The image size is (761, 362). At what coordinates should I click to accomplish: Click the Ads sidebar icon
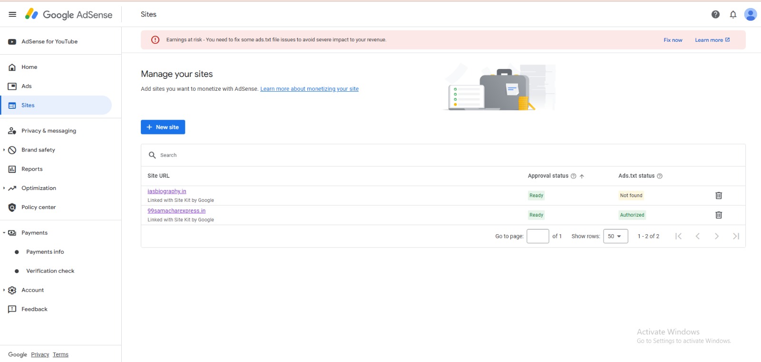click(x=12, y=86)
